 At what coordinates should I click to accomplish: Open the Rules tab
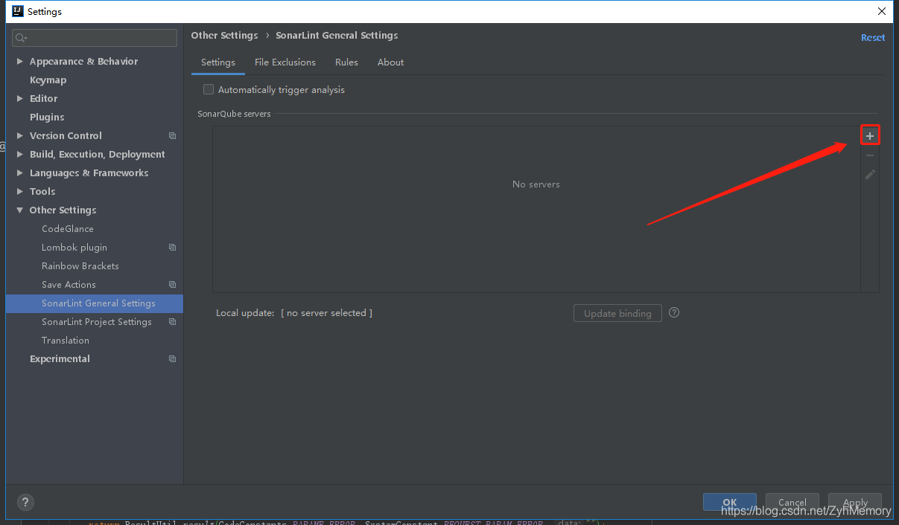[x=346, y=62]
